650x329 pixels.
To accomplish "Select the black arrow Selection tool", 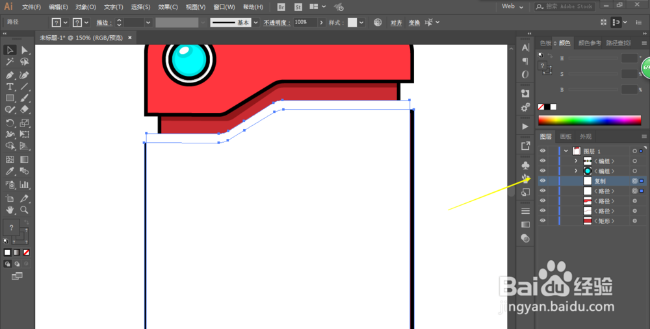I will (10, 50).
